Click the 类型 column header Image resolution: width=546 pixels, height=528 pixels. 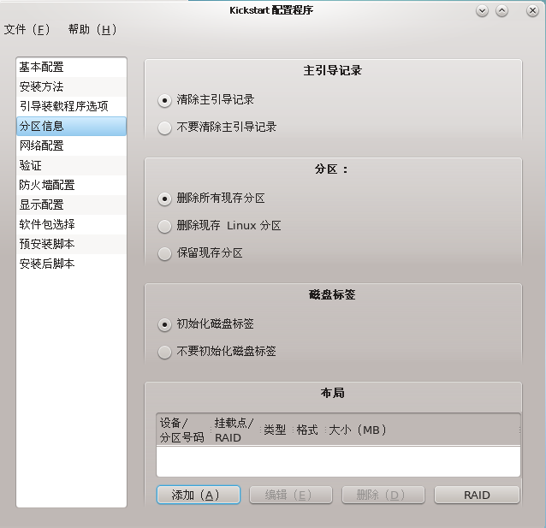[x=276, y=430]
